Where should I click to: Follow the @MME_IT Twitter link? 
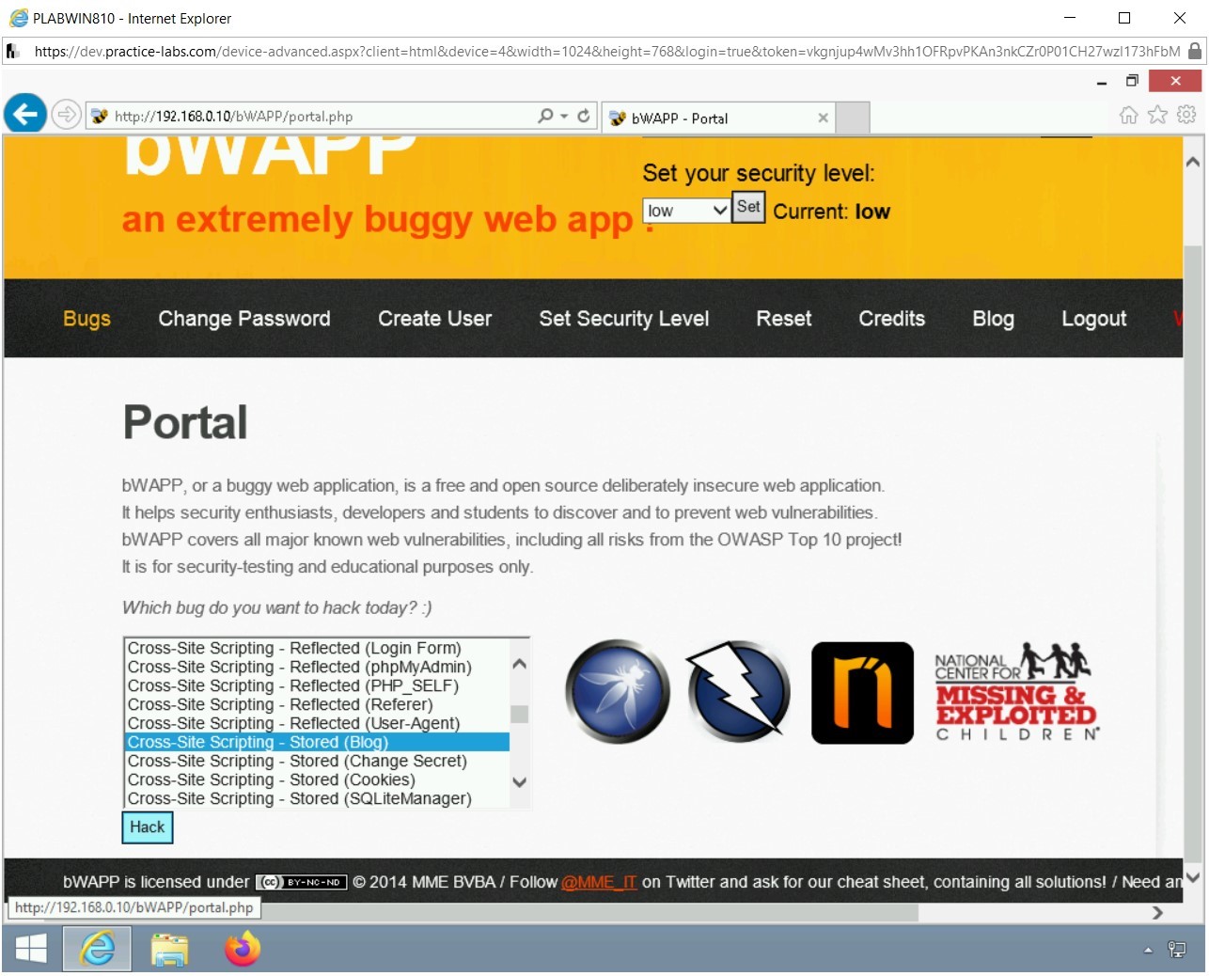[599, 882]
